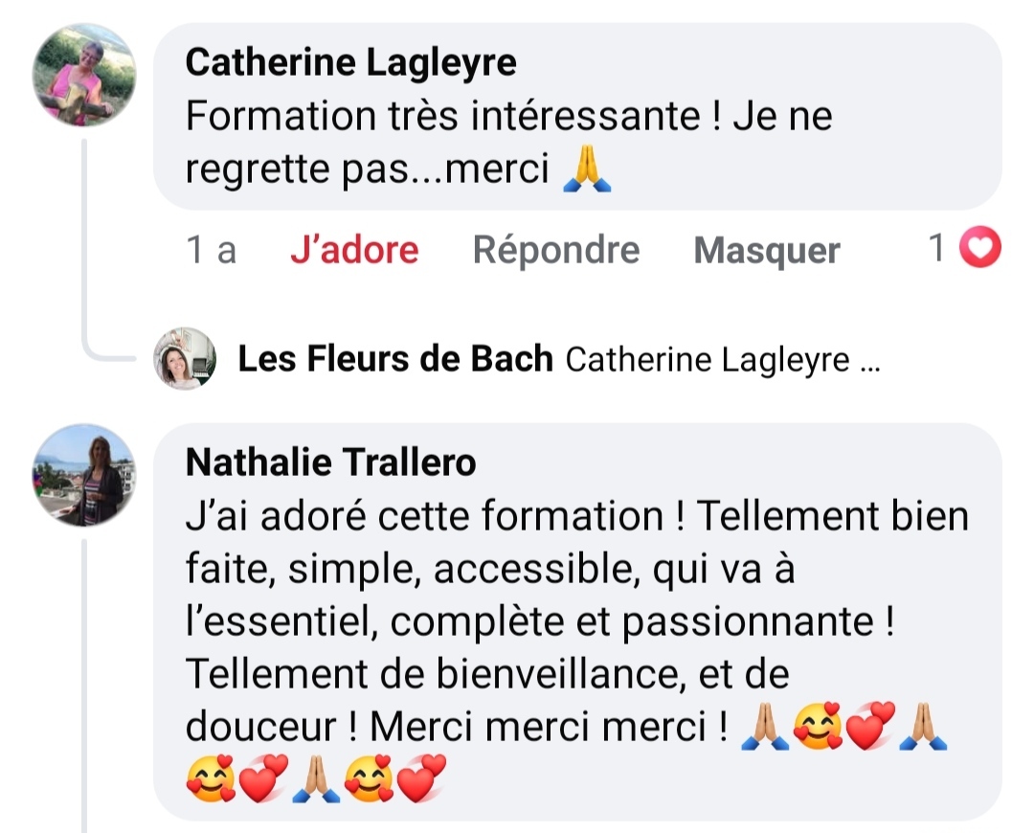
Task: Click the thread line below Catherine's avatar
Action: [x=85, y=239]
